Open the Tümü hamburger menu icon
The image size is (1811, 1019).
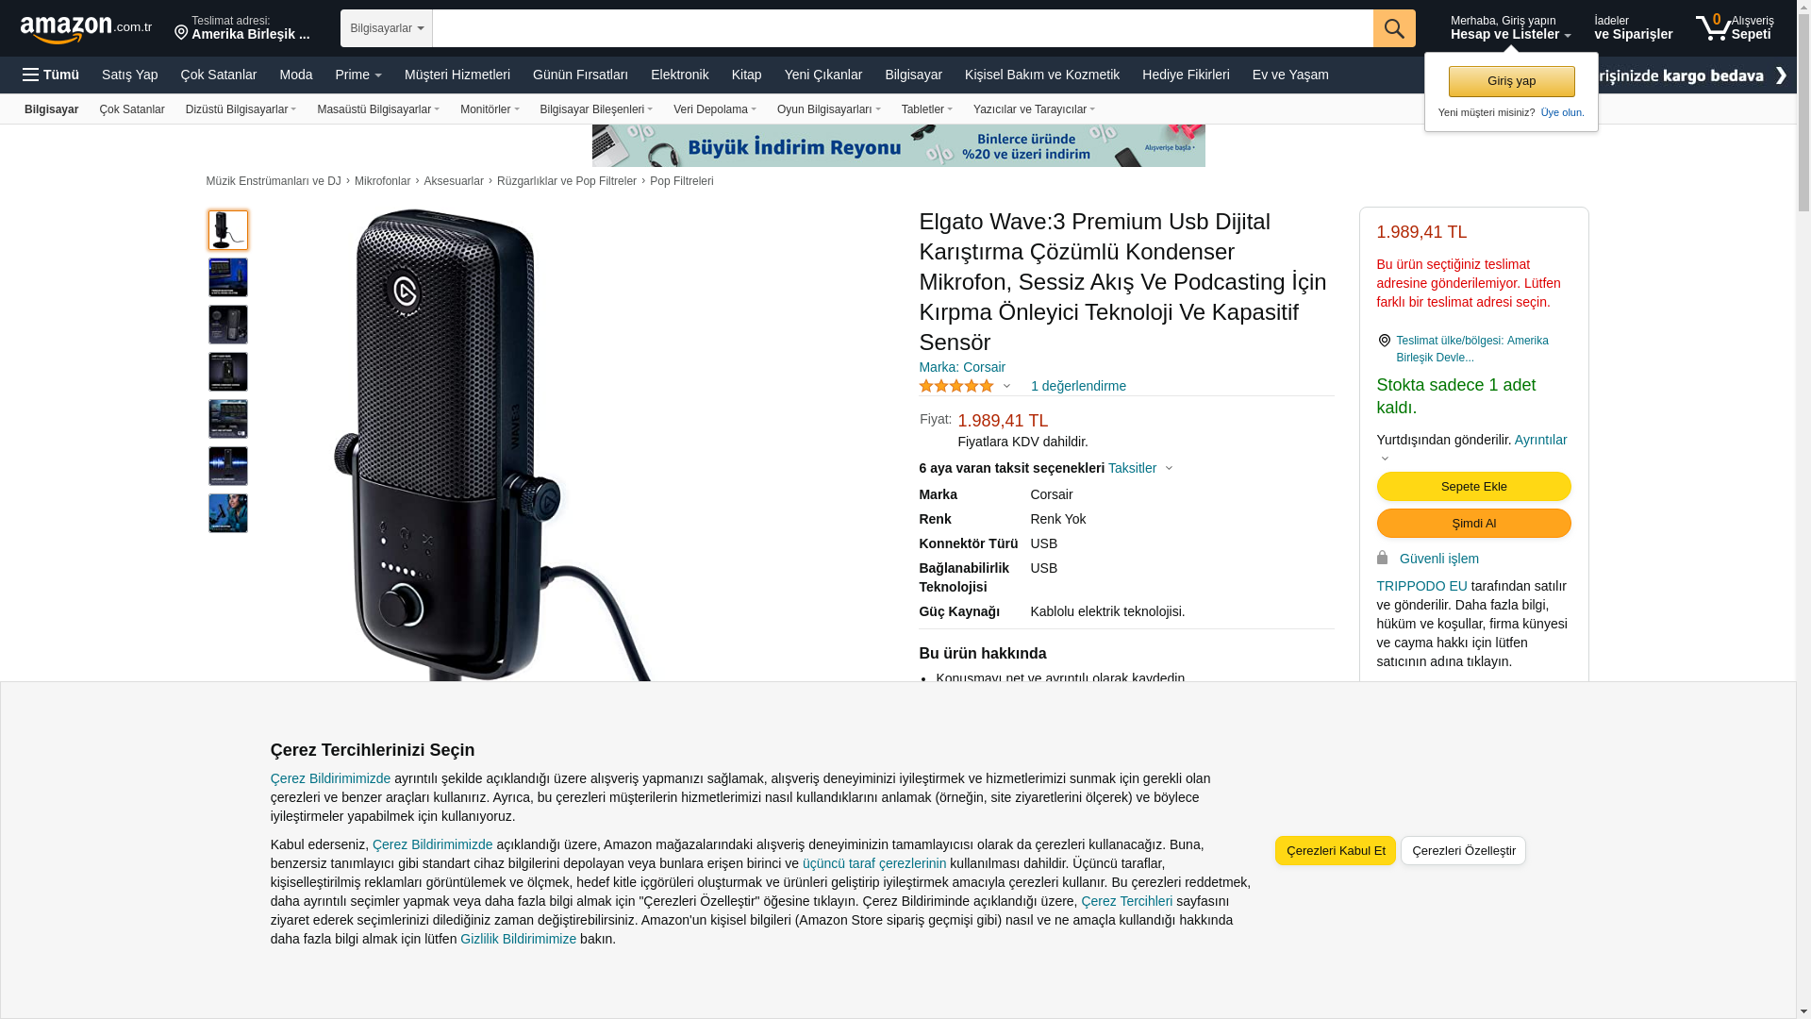tap(31, 75)
